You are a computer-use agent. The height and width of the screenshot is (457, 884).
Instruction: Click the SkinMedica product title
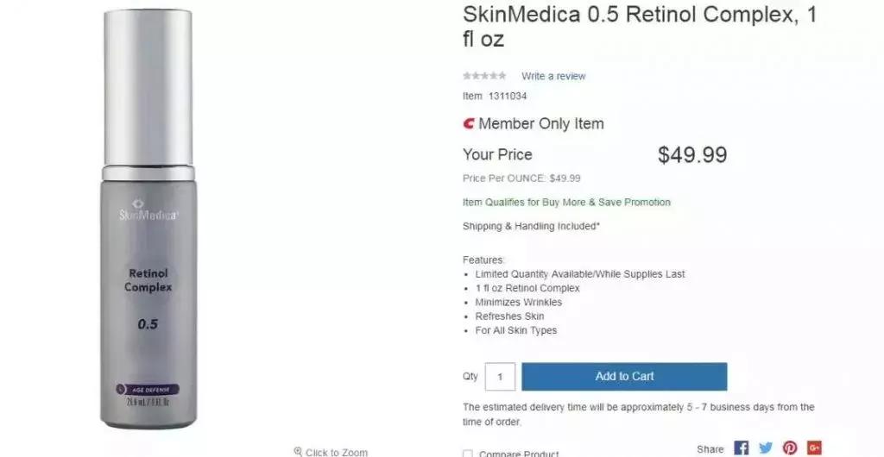639,27
